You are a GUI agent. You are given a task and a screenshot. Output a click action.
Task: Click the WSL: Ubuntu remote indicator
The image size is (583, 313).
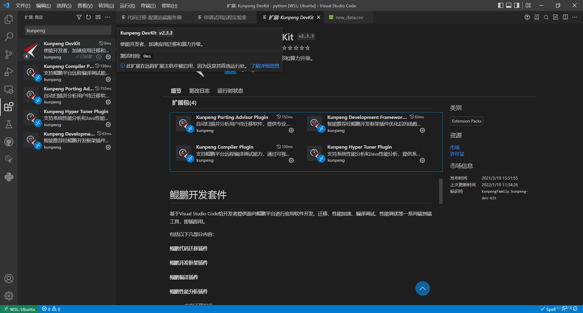19,309
